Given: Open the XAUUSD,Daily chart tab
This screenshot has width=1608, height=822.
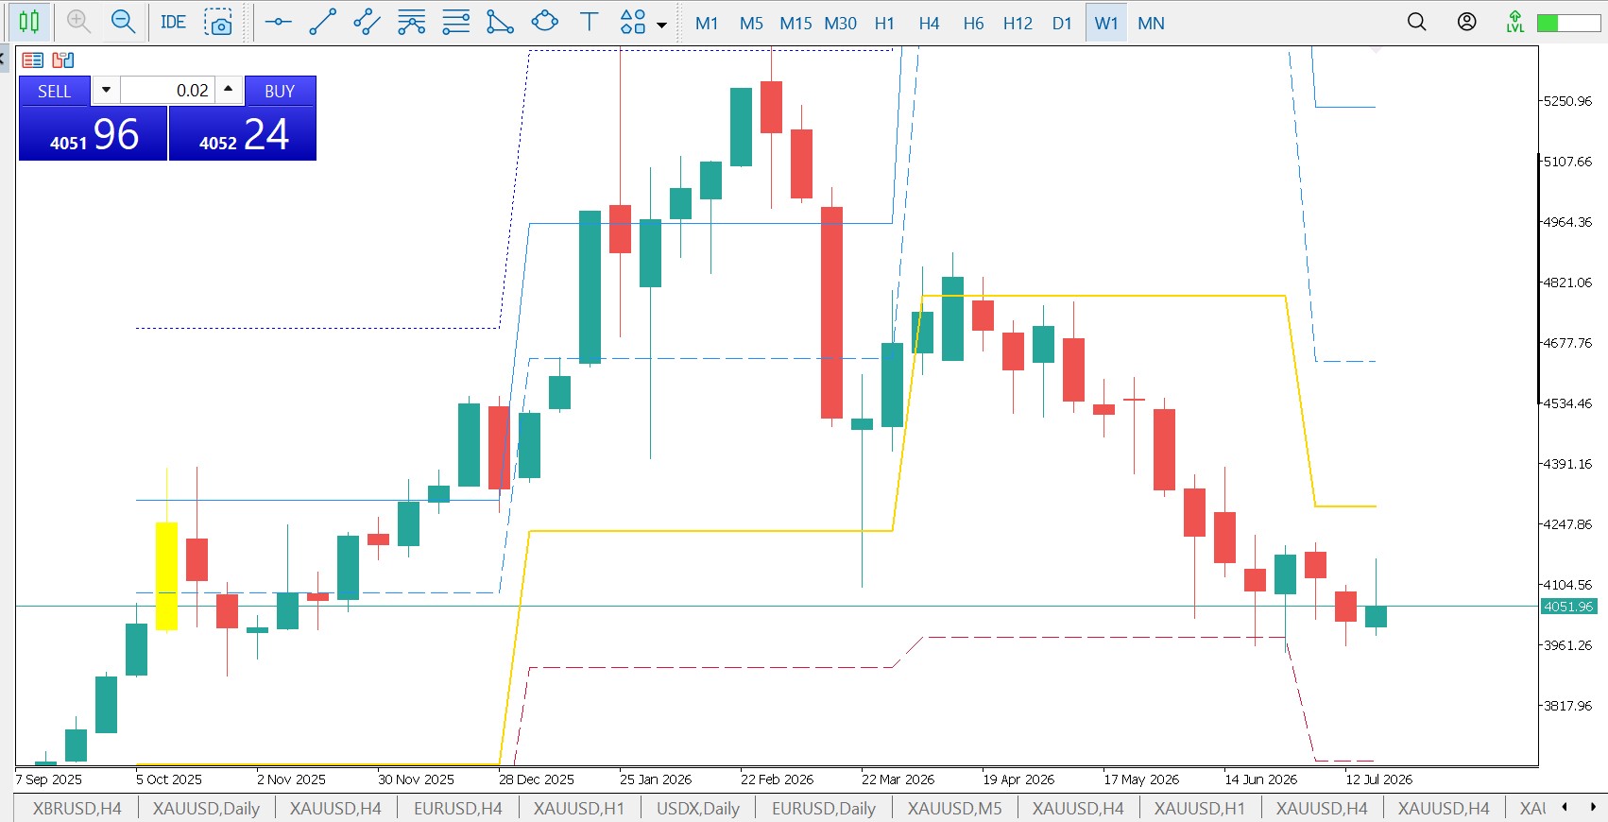Looking at the screenshot, I should [x=206, y=809].
